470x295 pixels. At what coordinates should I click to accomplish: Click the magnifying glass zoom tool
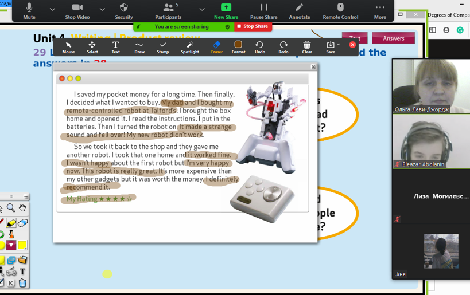point(11,209)
